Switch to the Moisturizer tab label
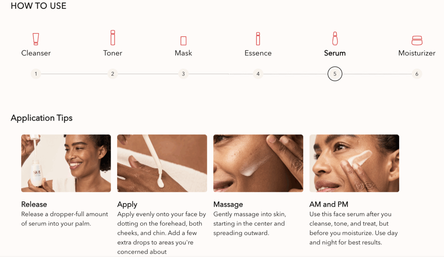This screenshot has width=444, height=257. (x=417, y=53)
